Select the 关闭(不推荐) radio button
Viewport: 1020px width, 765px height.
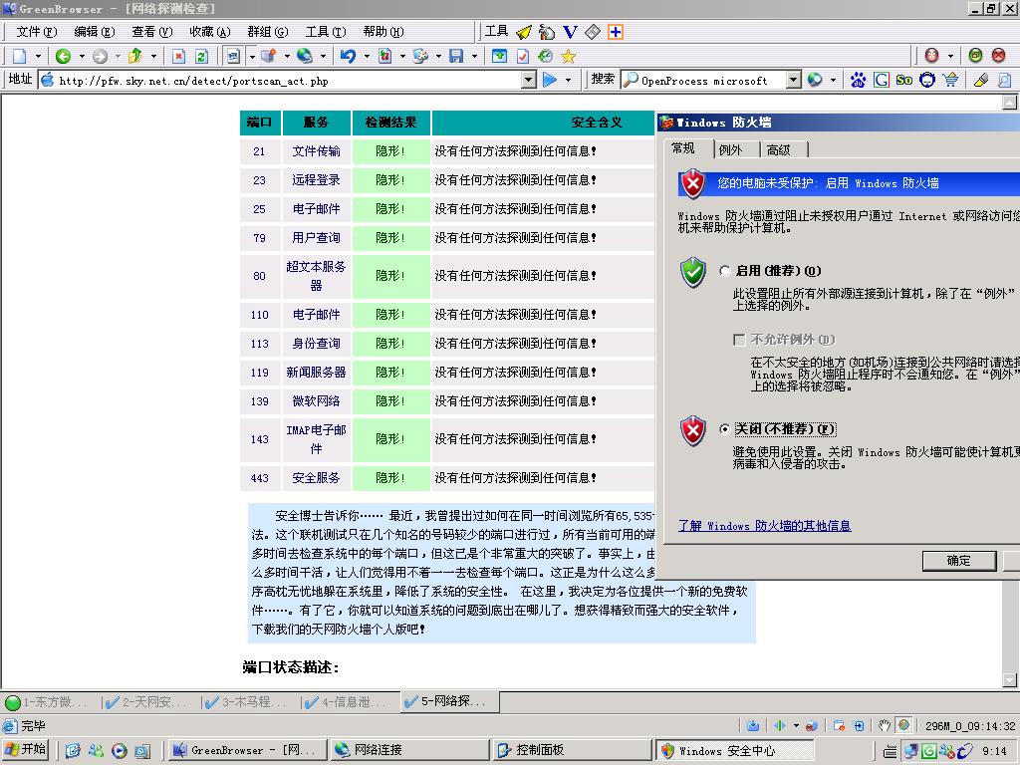tap(725, 429)
